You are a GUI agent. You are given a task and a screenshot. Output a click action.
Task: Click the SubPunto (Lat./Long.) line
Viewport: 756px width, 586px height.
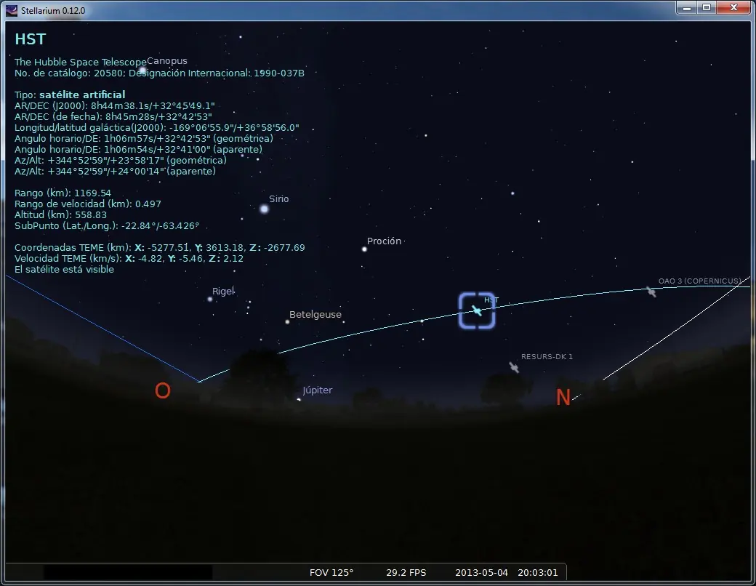pos(107,225)
